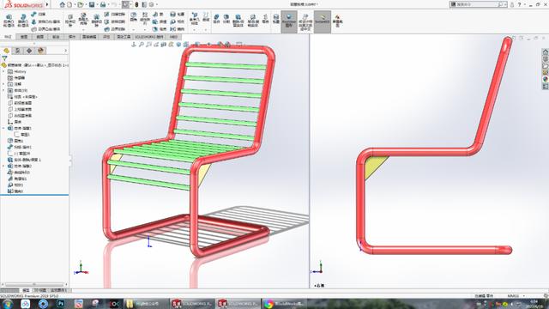
Task: Toggle the Select cursor tool button
Action: pyautogui.click(x=125, y=4)
